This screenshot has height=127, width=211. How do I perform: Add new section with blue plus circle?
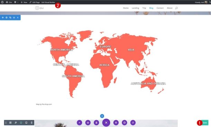pos(102,116)
